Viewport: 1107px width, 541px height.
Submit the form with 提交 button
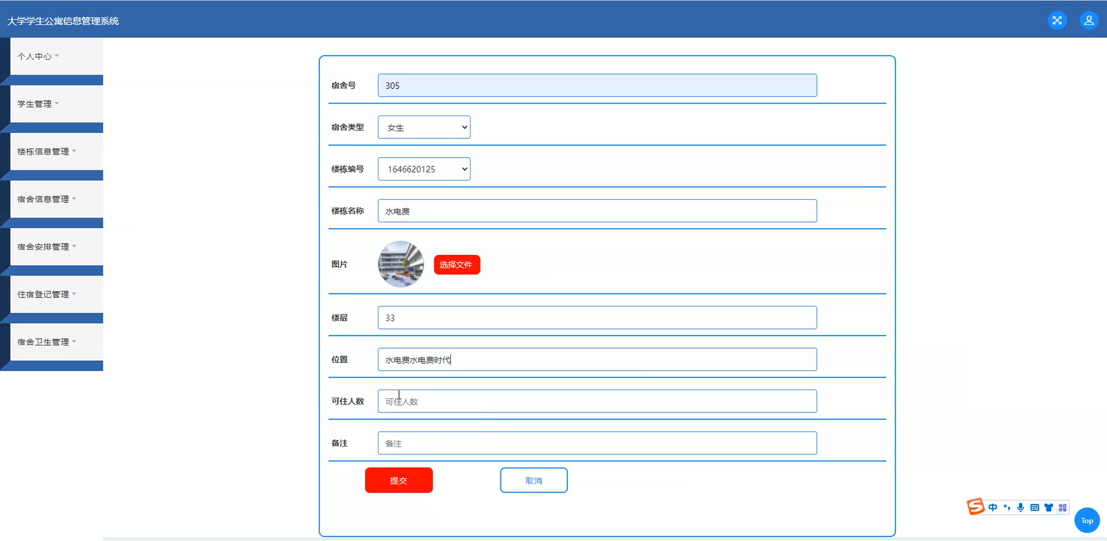tap(398, 480)
